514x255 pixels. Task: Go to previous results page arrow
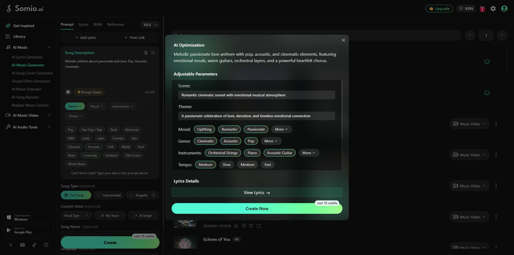pos(470,35)
